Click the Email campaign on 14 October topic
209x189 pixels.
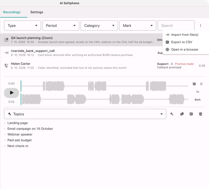coord(30,129)
